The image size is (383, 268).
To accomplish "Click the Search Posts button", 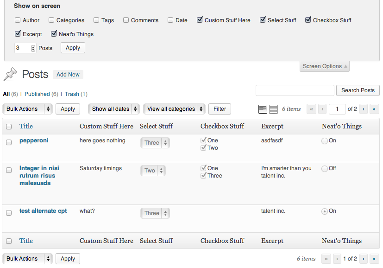I will tap(358, 90).
